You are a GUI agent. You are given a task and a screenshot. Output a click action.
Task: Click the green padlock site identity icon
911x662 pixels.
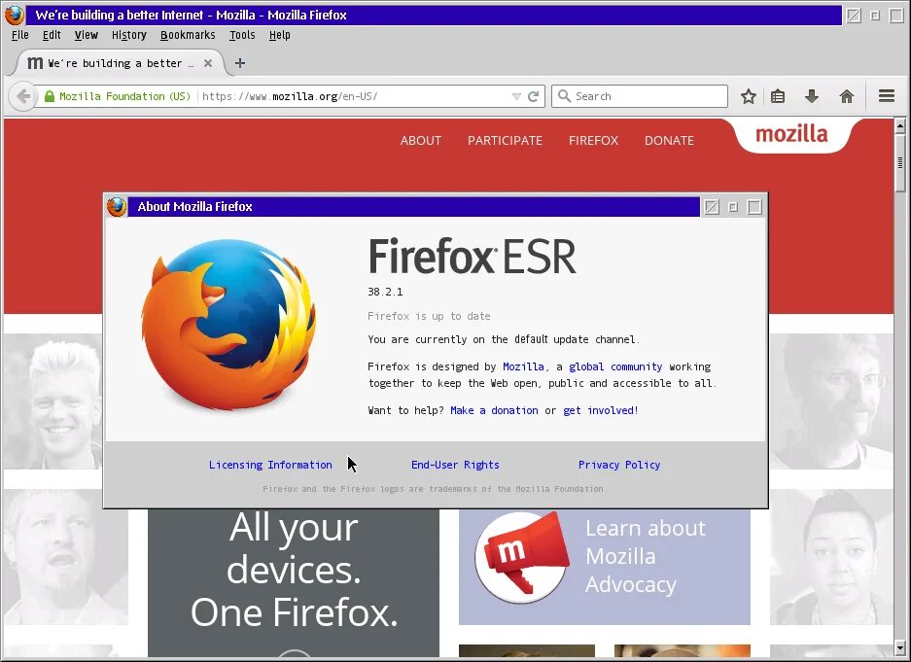[x=50, y=96]
